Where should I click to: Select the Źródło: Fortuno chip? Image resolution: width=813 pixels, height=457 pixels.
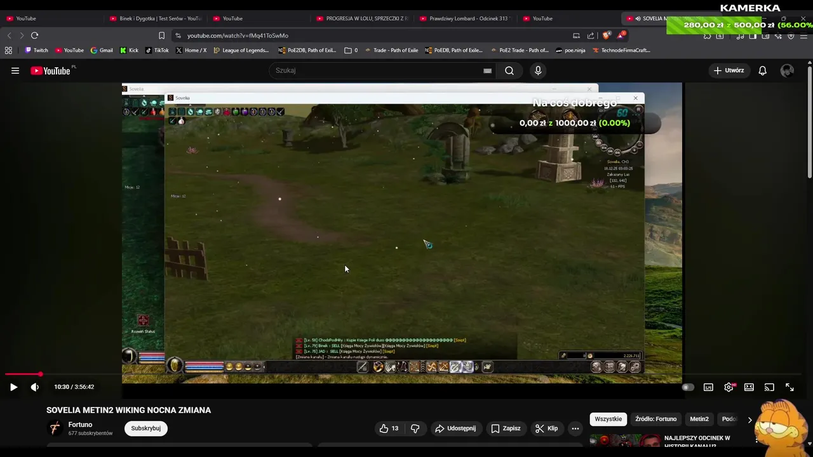655,419
